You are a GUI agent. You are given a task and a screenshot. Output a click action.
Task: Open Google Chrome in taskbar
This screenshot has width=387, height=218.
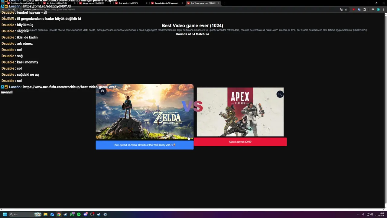tap(59, 214)
